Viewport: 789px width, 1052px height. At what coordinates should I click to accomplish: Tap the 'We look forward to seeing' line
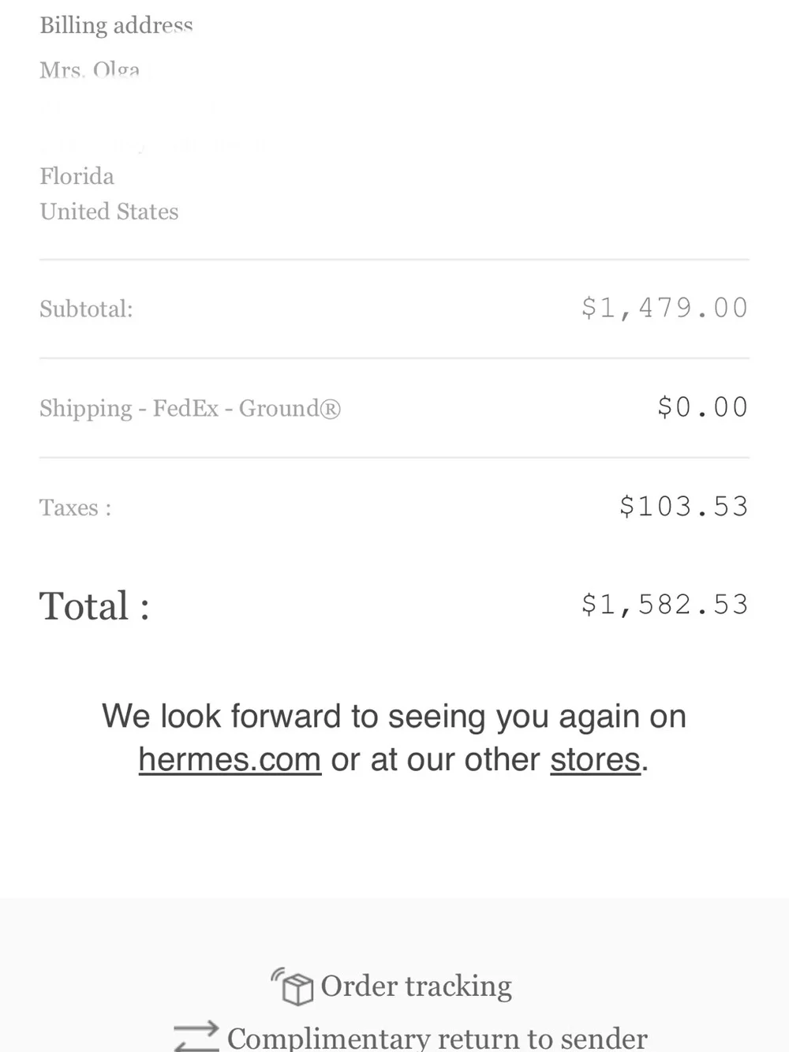(394, 717)
